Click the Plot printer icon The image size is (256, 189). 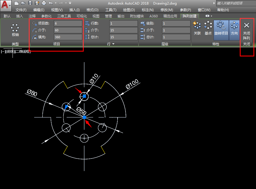tap(44, 3)
